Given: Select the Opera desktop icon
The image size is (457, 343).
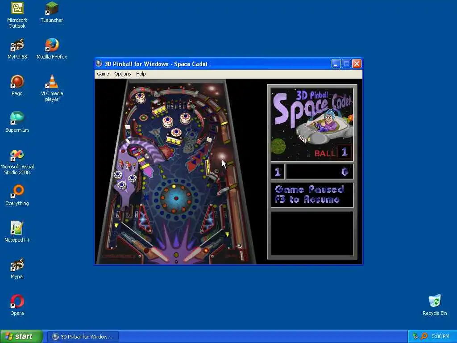Looking at the screenshot, I should tap(17, 305).
